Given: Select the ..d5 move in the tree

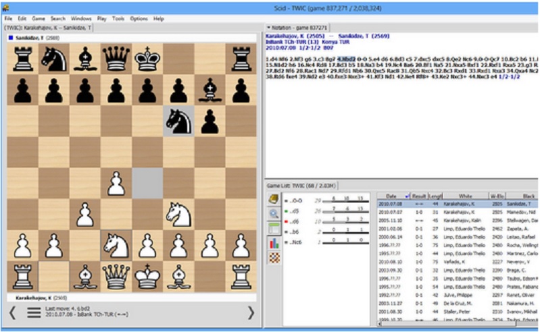Looking at the screenshot, I should coord(294,211).
